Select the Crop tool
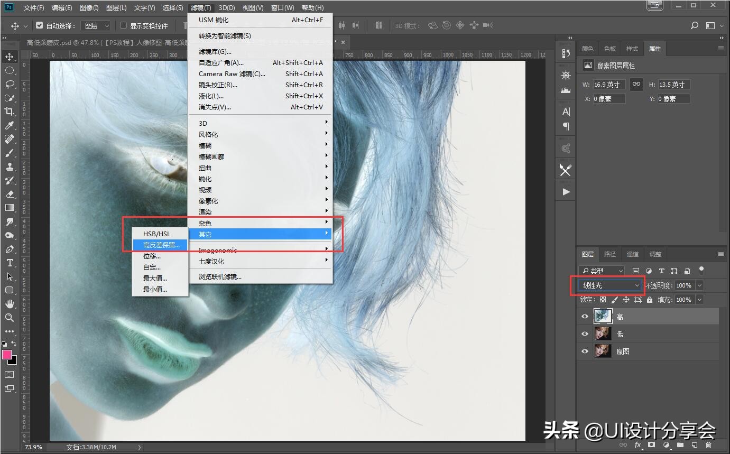 coord(10,112)
